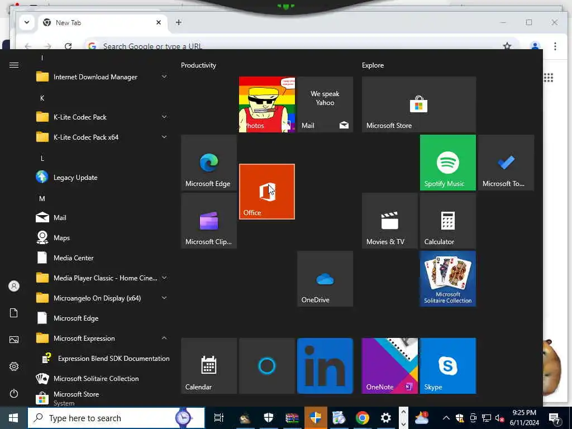Viewport: 572px width, 429px height.
Task: Click the letter K section header
Action: pos(42,98)
